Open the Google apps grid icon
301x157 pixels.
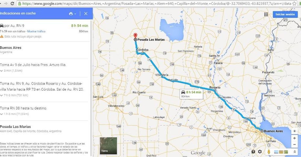click(266, 14)
